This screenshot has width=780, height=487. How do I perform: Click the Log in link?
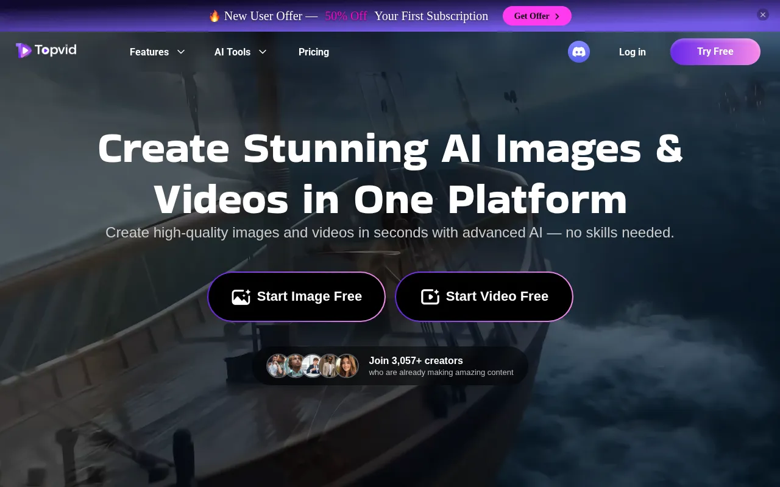tap(633, 52)
